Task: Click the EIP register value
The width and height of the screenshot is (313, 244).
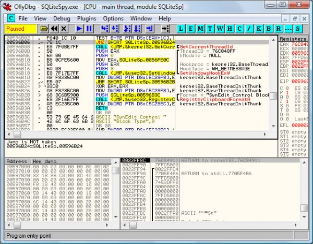Action: coord(299,81)
